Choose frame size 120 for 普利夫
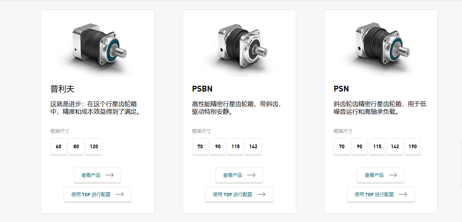Viewport: 462px width, 222px height. click(94, 147)
